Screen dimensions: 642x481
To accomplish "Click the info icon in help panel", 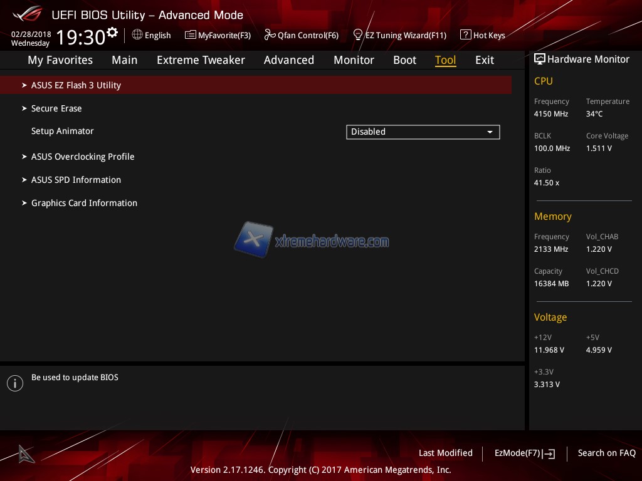I will [x=15, y=383].
